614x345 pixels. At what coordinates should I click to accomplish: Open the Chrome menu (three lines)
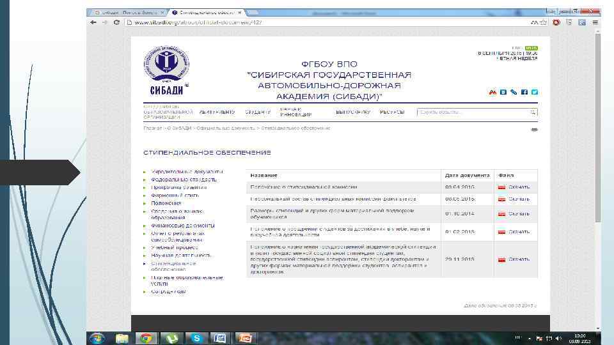pos(595,23)
